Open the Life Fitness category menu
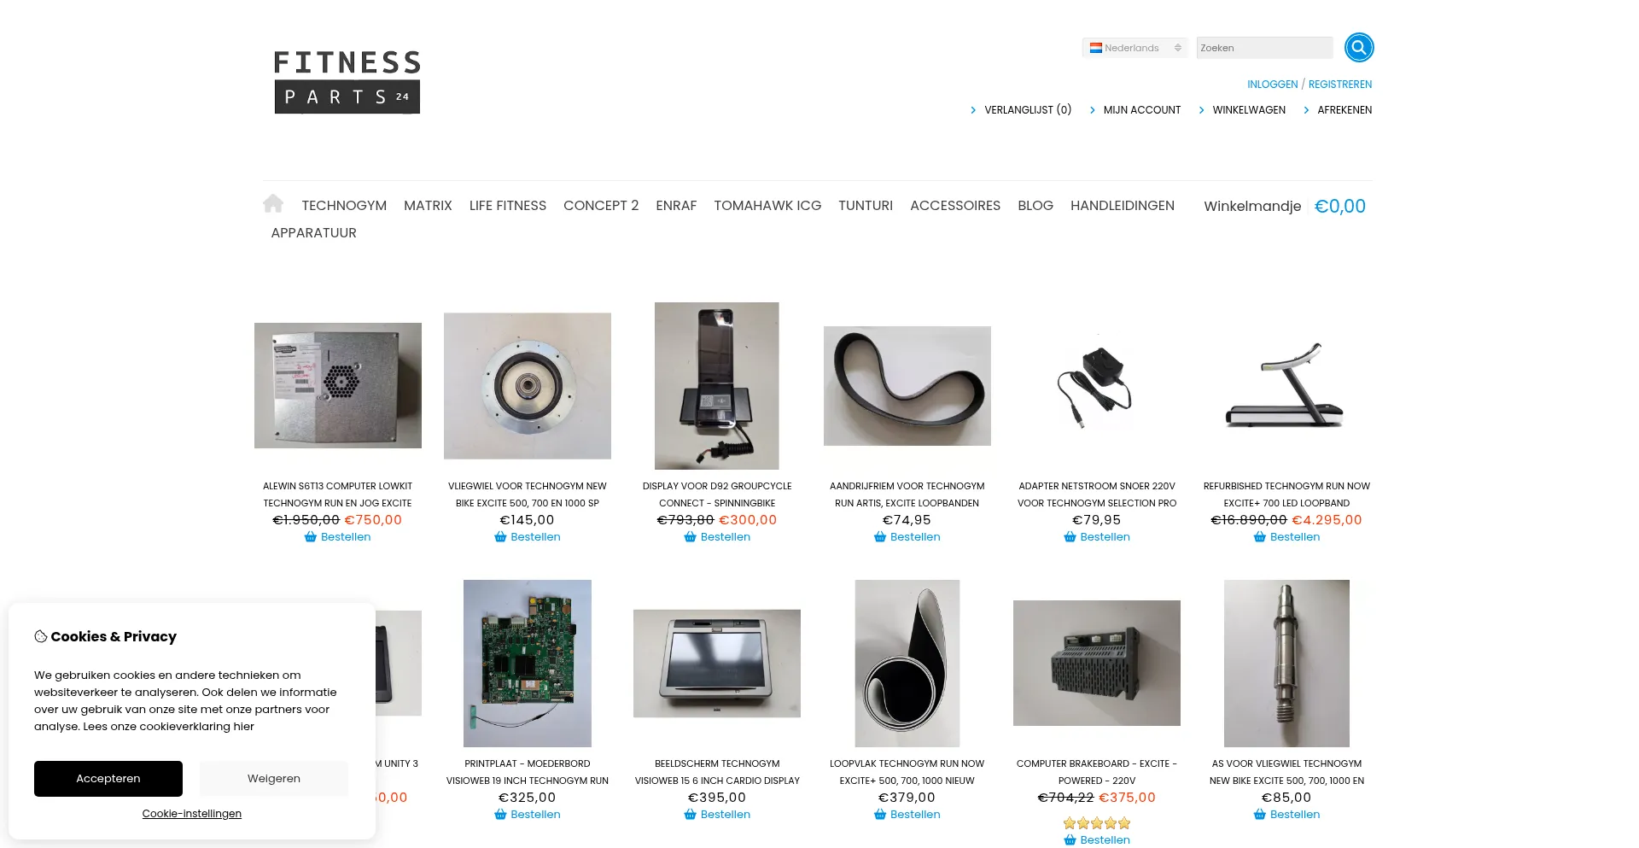Image resolution: width=1639 pixels, height=848 pixels. (x=508, y=206)
